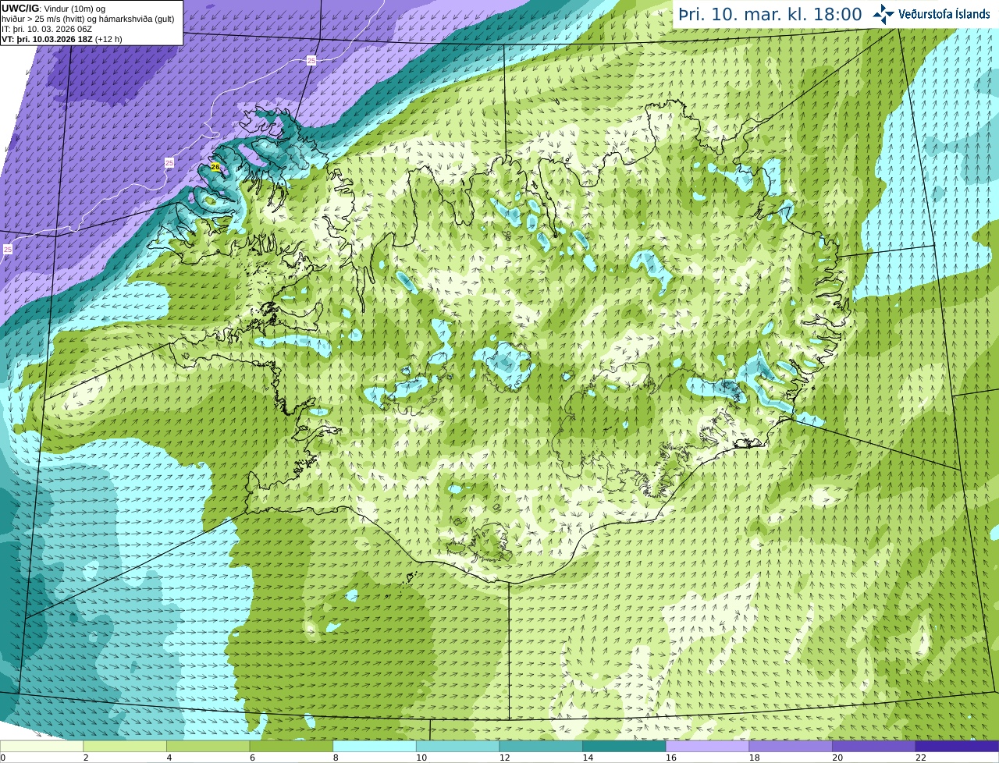Screen dimensions: 999x763
Task: Click the 25 contour label beside the 26 marker
Action: [169, 162]
